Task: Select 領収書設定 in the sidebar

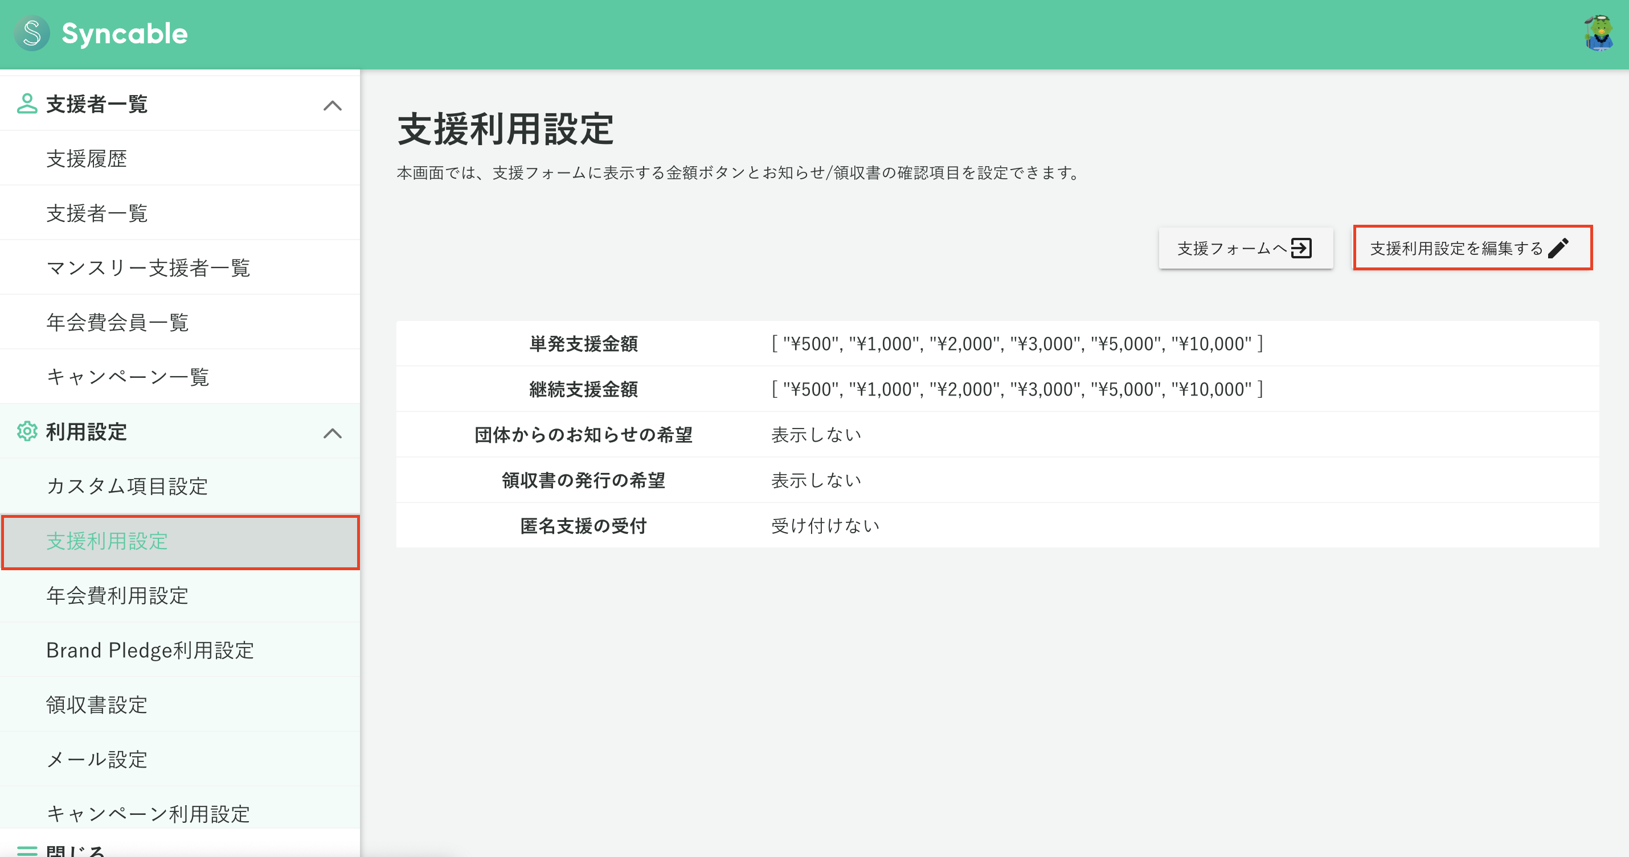Action: 97,704
